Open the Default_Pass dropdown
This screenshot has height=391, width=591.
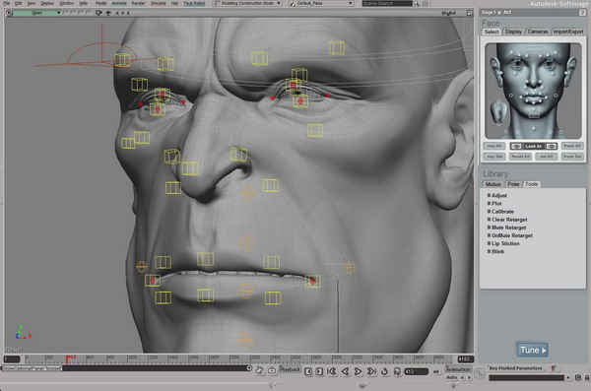[321, 3]
